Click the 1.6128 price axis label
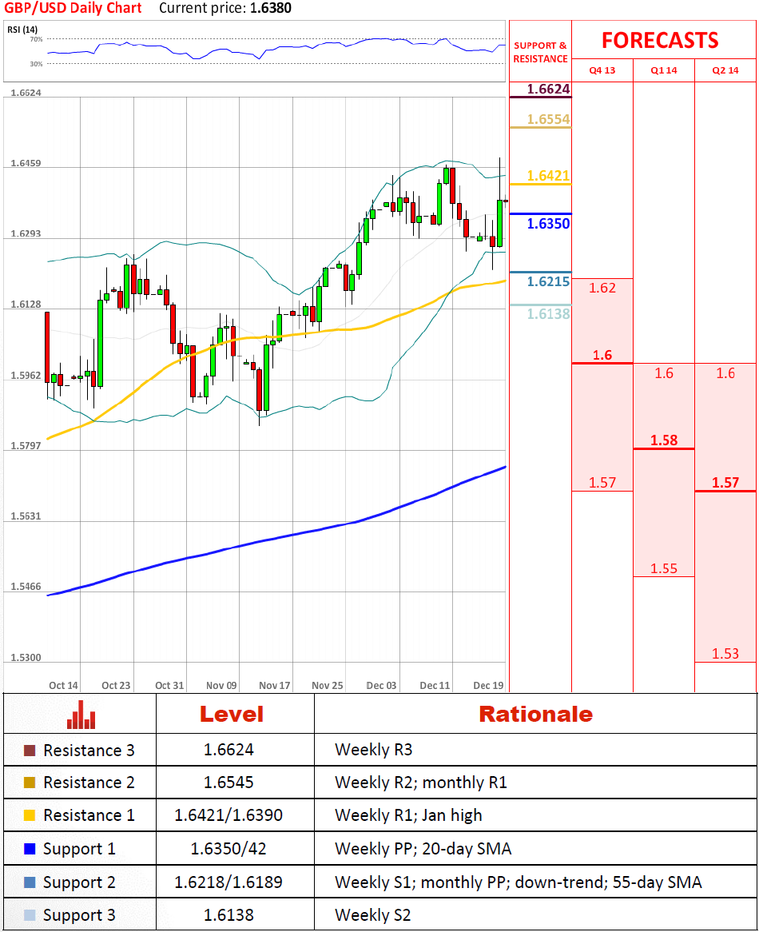The image size is (759, 932). coord(26,305)
